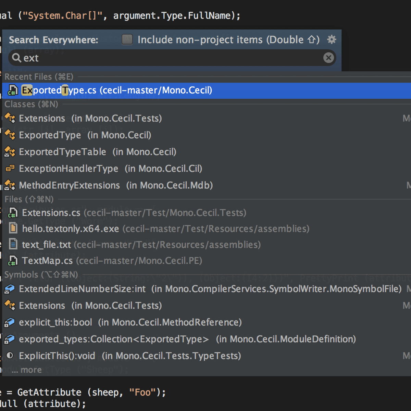Click the field icon beside ExtendedLineNumberSize:int
This screenshot has height=411, width=411.
pos(10,289)
